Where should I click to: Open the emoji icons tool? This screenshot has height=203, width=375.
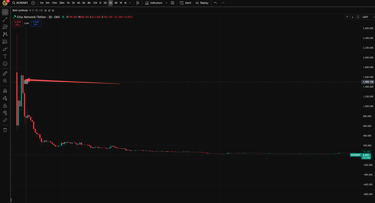(5, 64)
